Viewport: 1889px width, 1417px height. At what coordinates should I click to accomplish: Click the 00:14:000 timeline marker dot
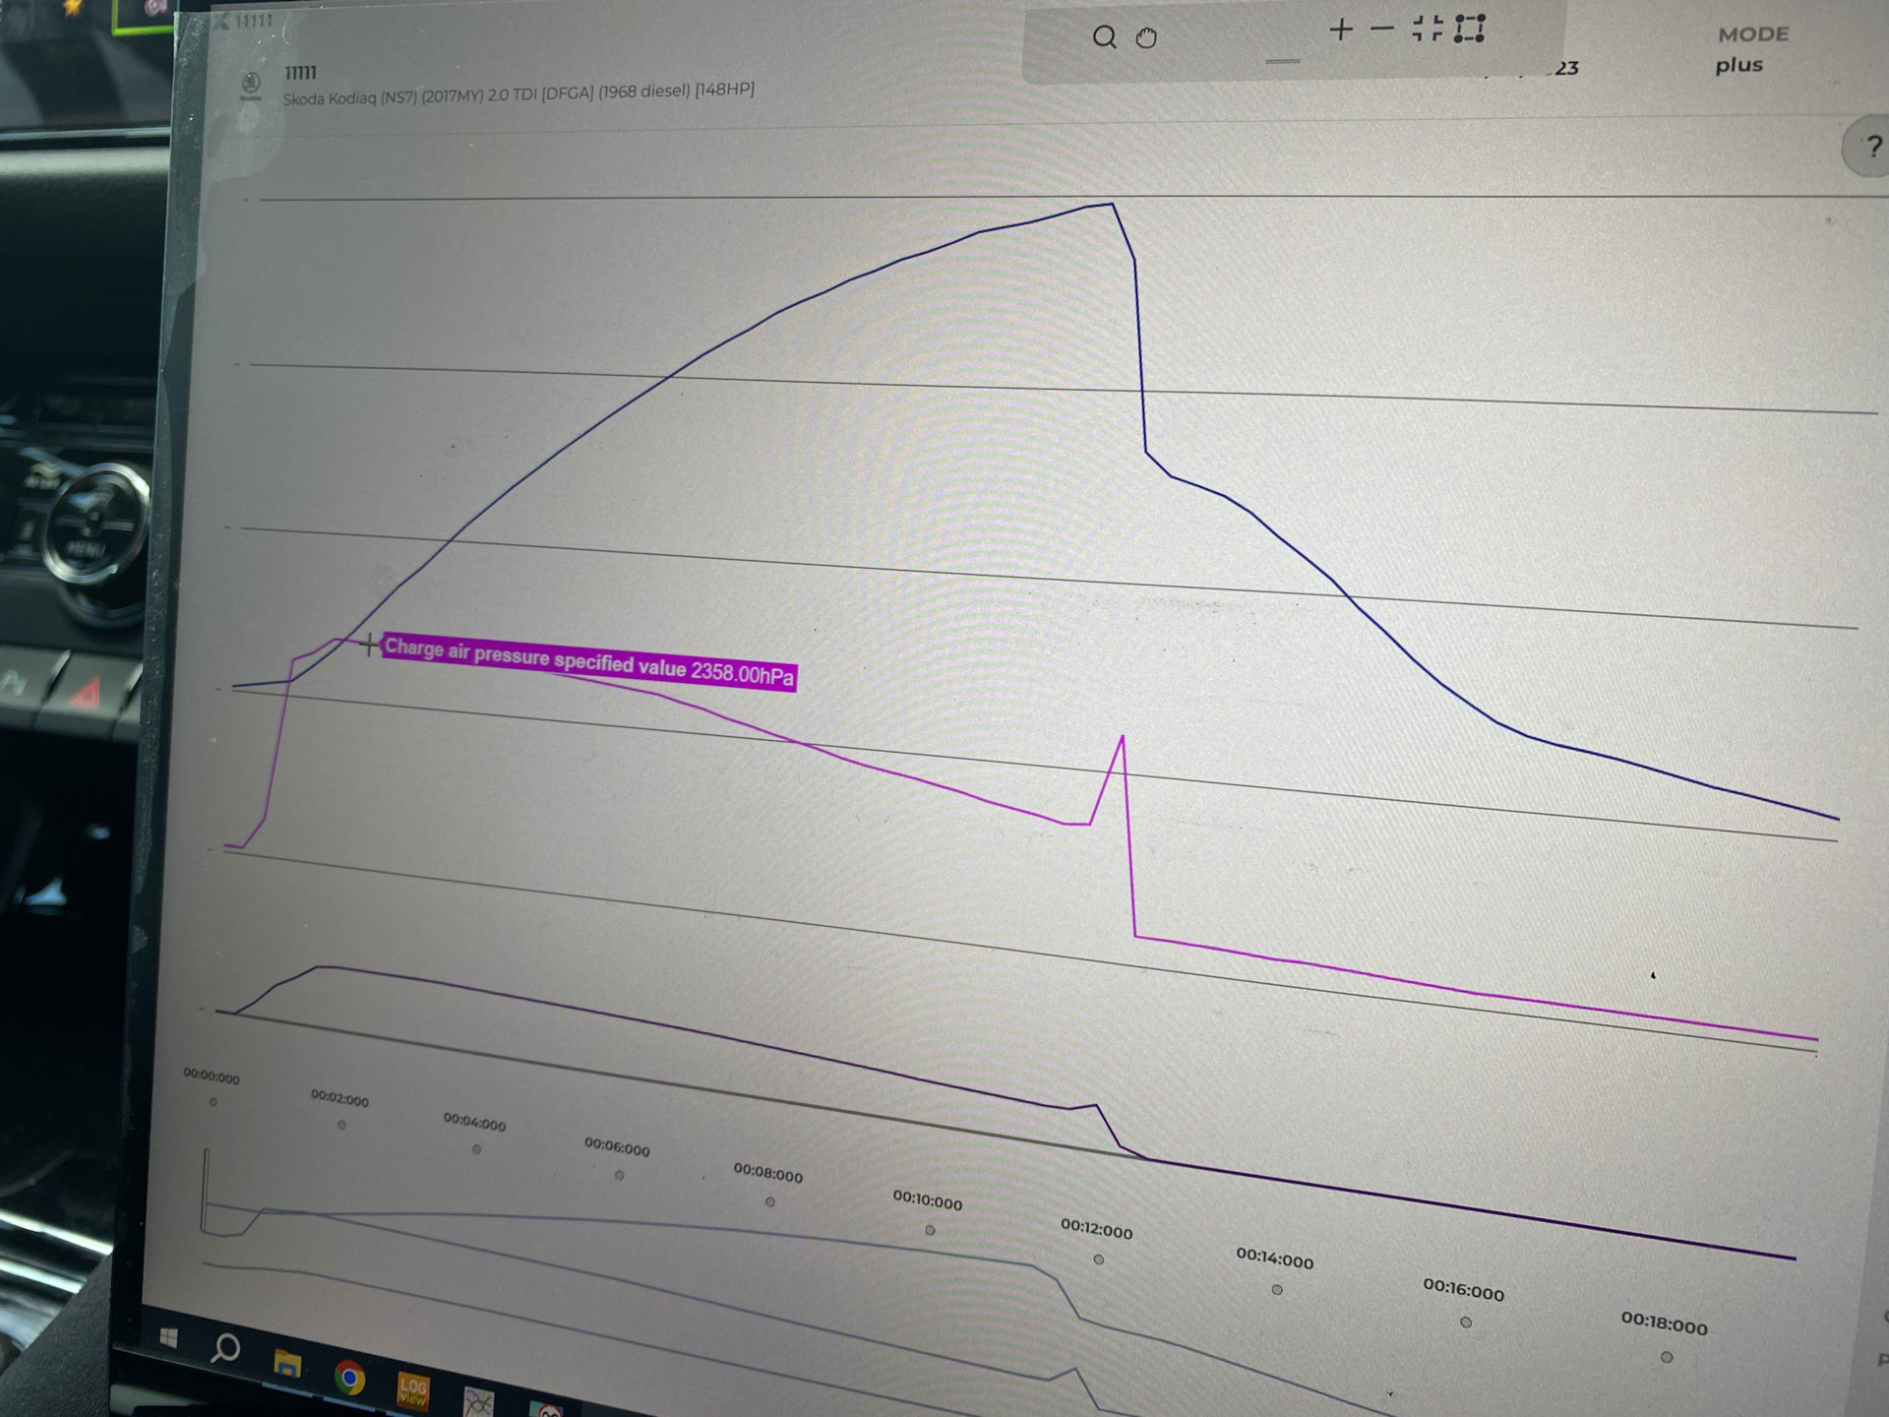pyautogui.click(x=1277, y=1290)
